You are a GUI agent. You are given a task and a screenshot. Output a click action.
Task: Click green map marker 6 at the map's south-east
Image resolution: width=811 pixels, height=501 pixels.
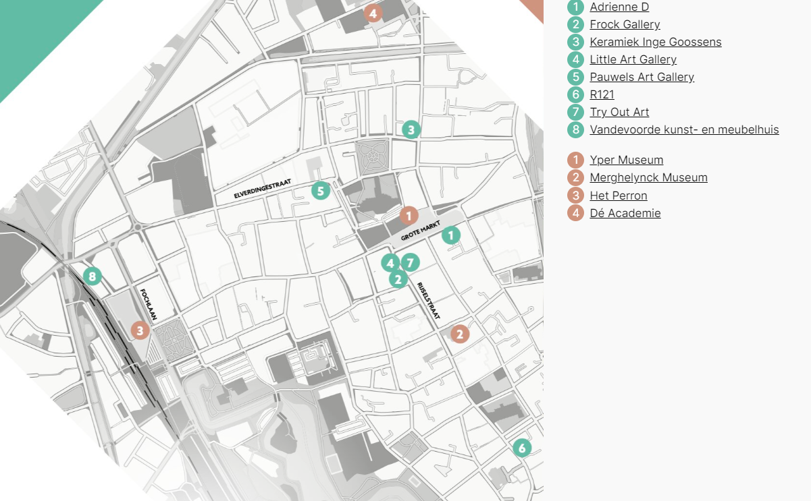coord(521,448)
